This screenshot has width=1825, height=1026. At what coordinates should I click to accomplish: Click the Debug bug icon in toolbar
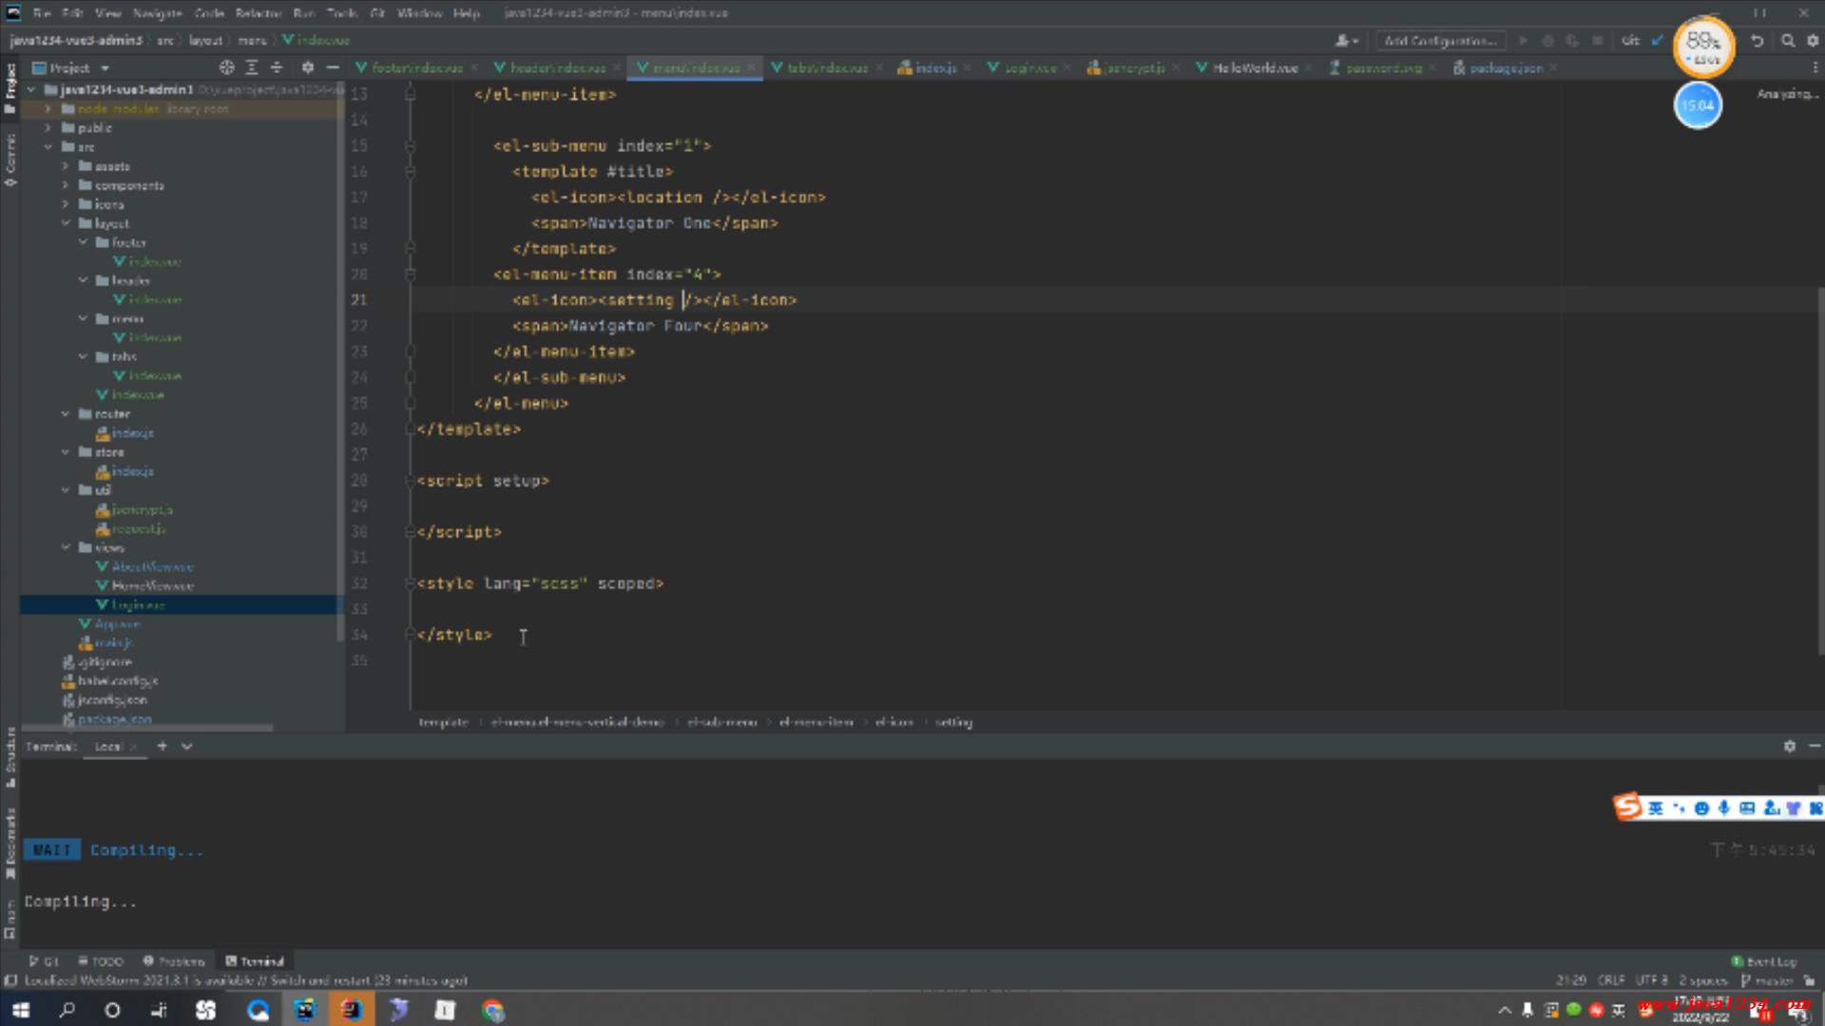[x=1547, y=41]
